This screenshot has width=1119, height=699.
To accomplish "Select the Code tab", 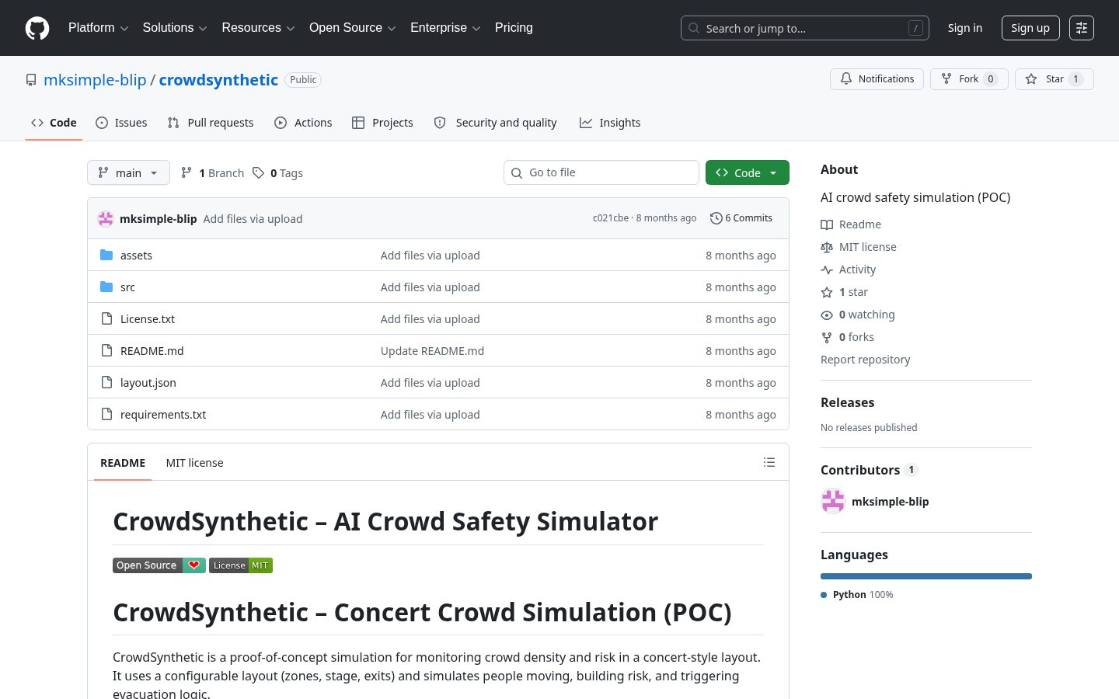I will [54, 123].
